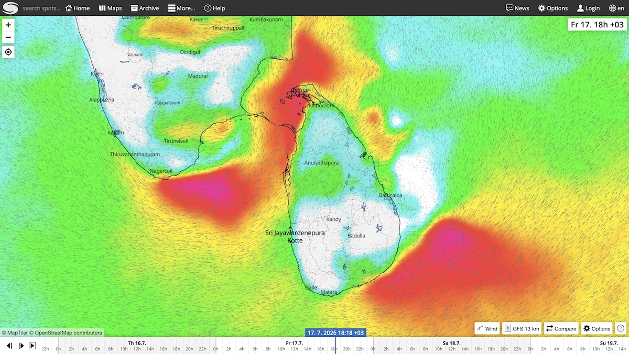Click the map help question mark icon

(621, 328)
